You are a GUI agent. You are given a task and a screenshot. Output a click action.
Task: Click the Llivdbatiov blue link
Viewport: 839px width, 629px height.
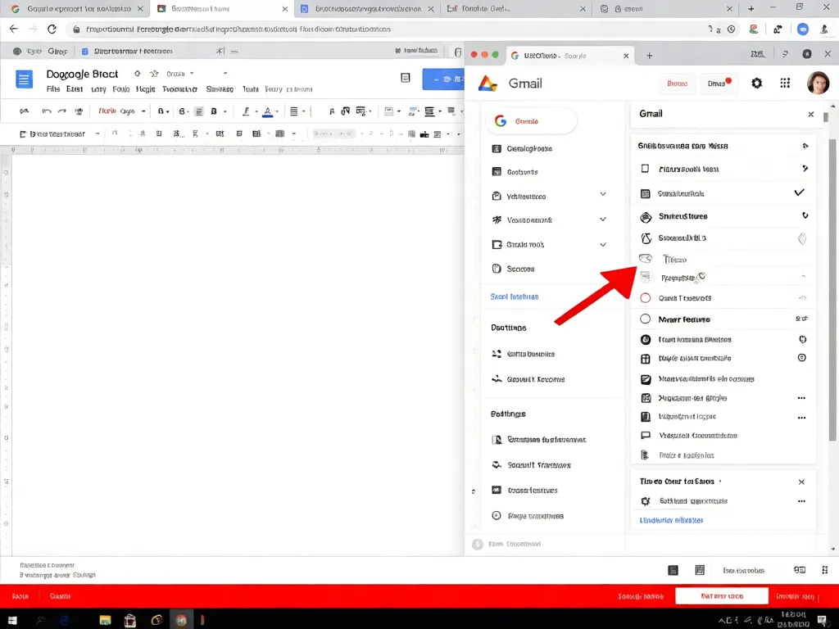(672, 520)
